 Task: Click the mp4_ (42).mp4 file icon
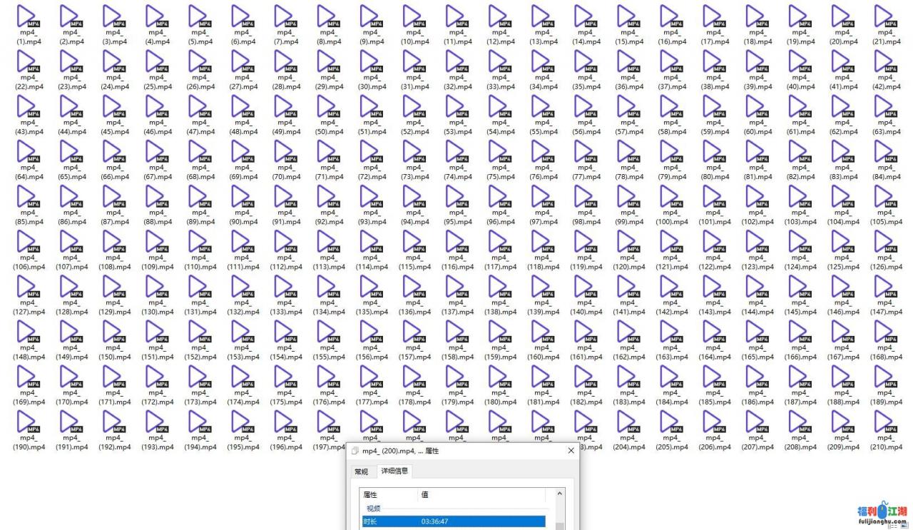885,62
